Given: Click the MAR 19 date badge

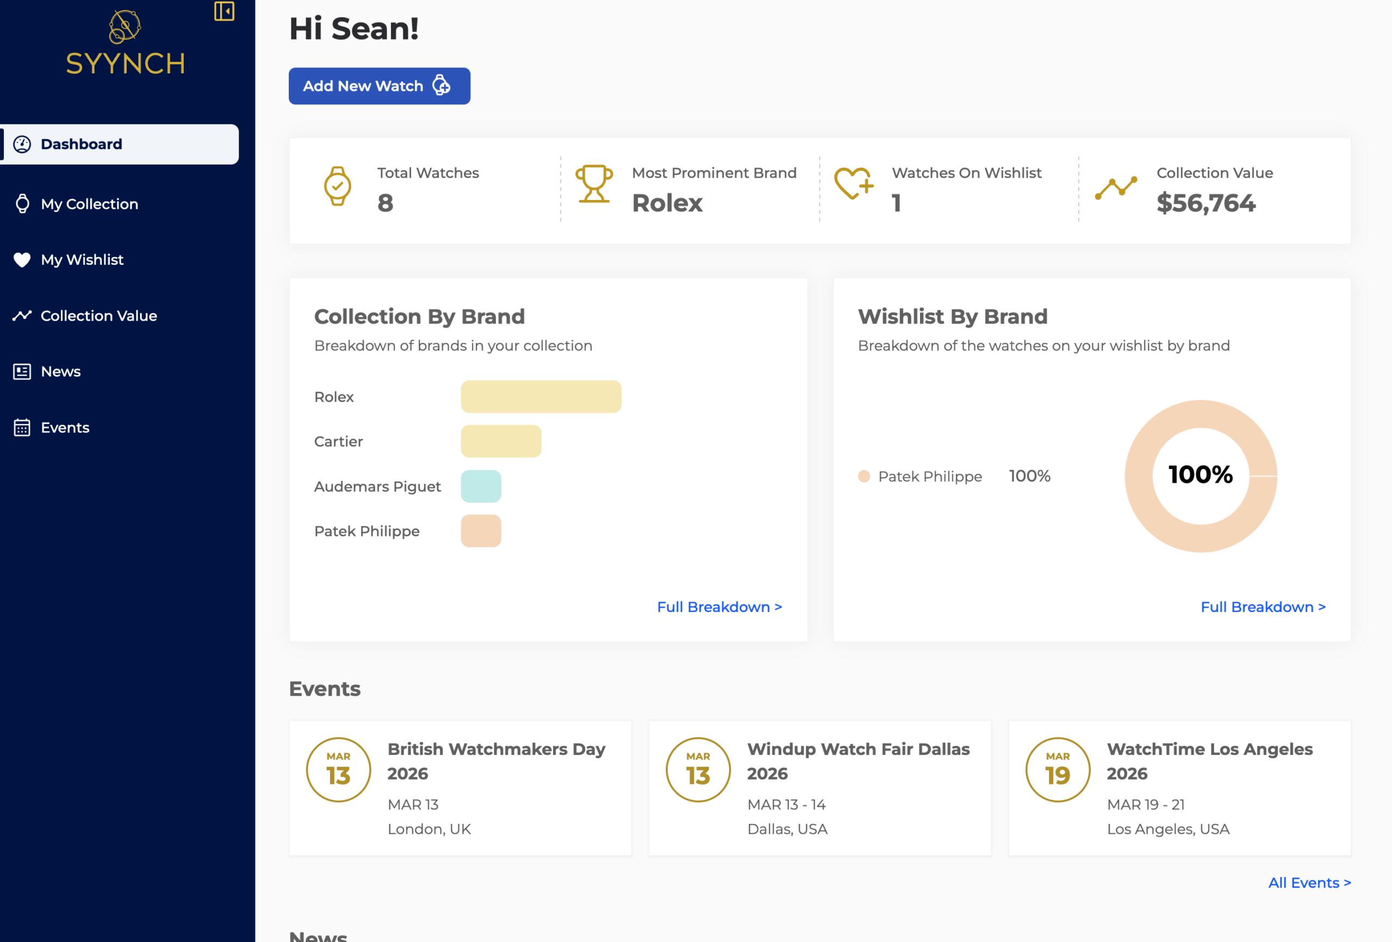Looking at the screenshot, I should pos(1057,770).
